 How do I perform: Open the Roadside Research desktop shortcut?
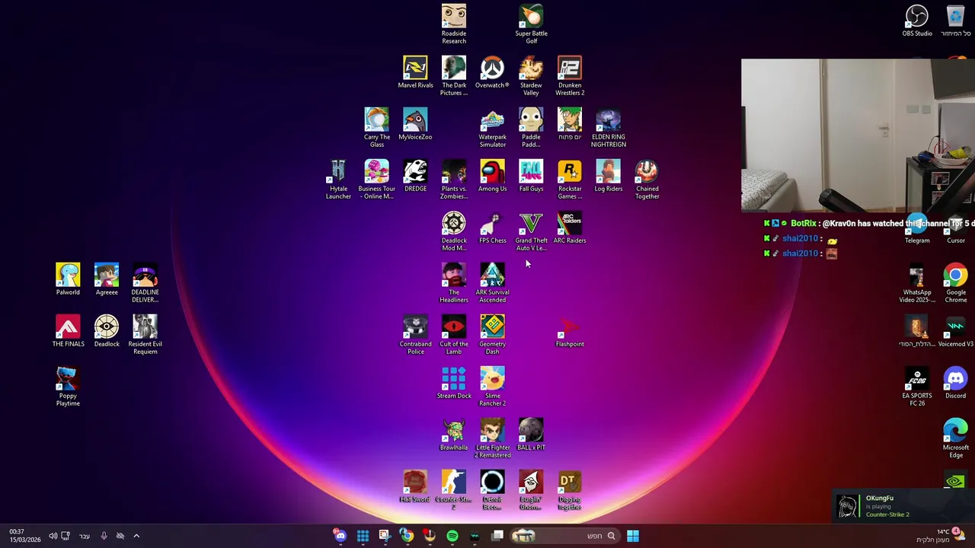click(x=454, y=24)
